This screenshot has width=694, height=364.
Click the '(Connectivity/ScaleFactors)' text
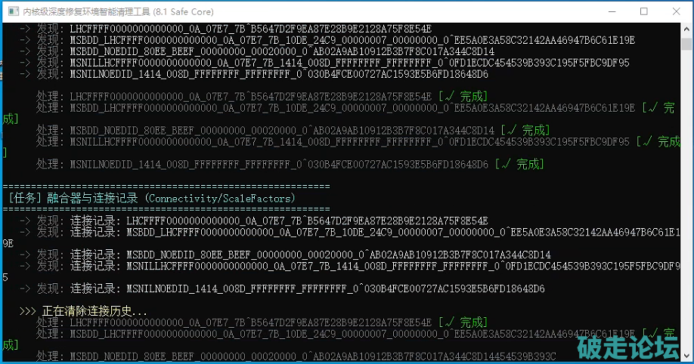[220, 198]
